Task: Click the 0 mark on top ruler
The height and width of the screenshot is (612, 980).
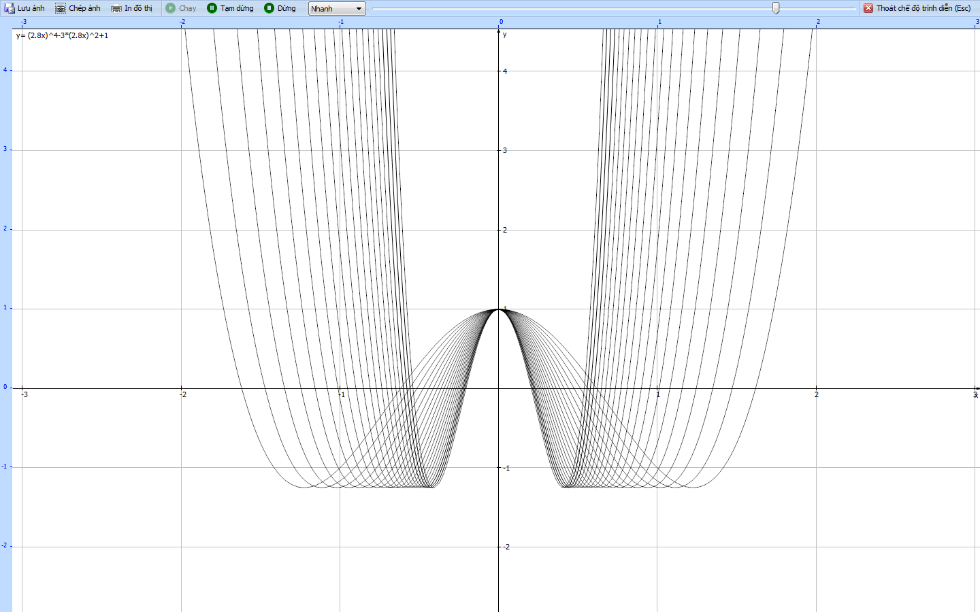Action: pos(501,22)
